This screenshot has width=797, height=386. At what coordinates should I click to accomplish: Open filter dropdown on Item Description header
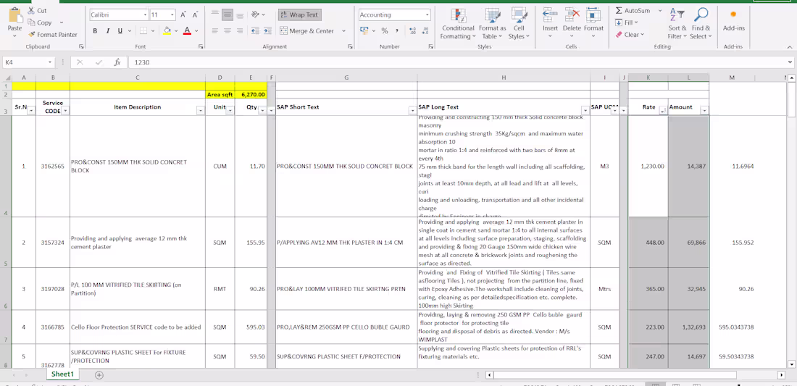point(200,111)
